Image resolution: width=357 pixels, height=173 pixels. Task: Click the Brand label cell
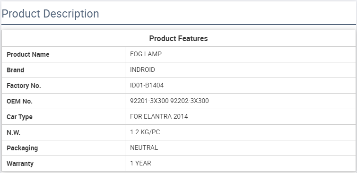pos(63,70)
